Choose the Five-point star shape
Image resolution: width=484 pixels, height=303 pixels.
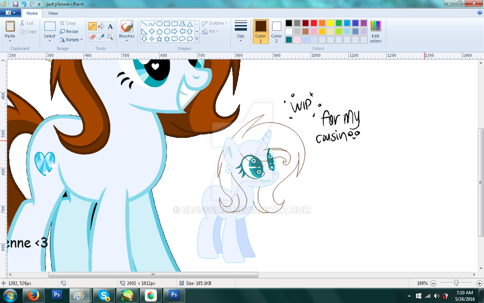(x=159, y=39)
